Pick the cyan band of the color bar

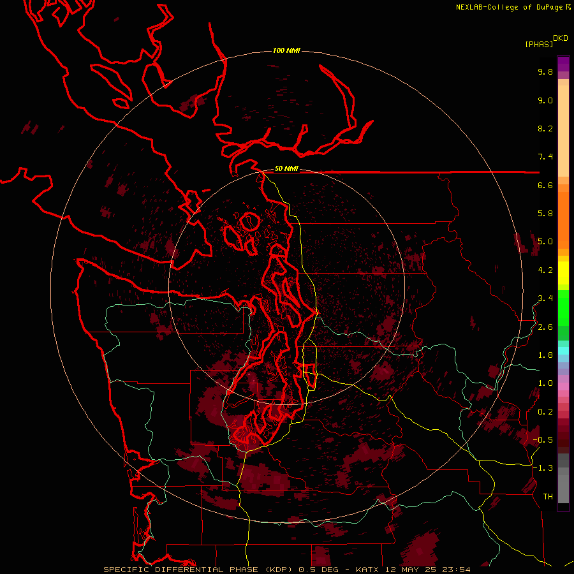[x=563, y=350]
